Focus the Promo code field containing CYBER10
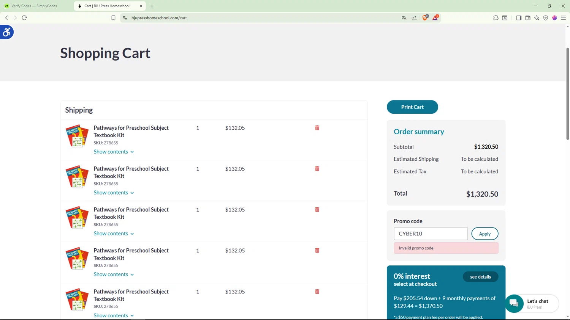Viewport: 570px width, 320px height. pyautogui.click(x=431, y=234)
